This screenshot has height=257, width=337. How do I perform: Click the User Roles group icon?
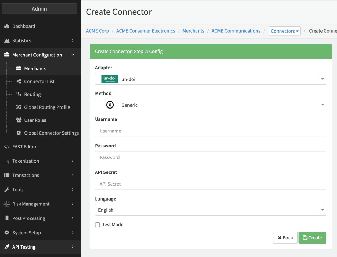pos(19,120)
